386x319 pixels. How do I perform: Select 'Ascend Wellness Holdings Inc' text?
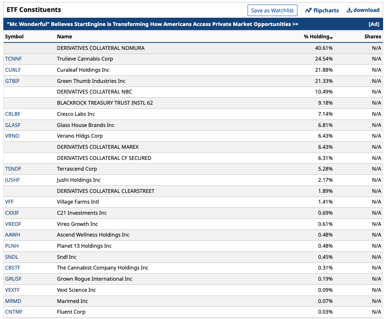(93, 235)
